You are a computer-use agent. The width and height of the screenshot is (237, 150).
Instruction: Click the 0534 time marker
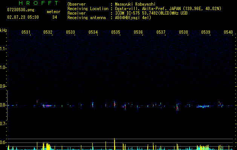tap(93, 32)
